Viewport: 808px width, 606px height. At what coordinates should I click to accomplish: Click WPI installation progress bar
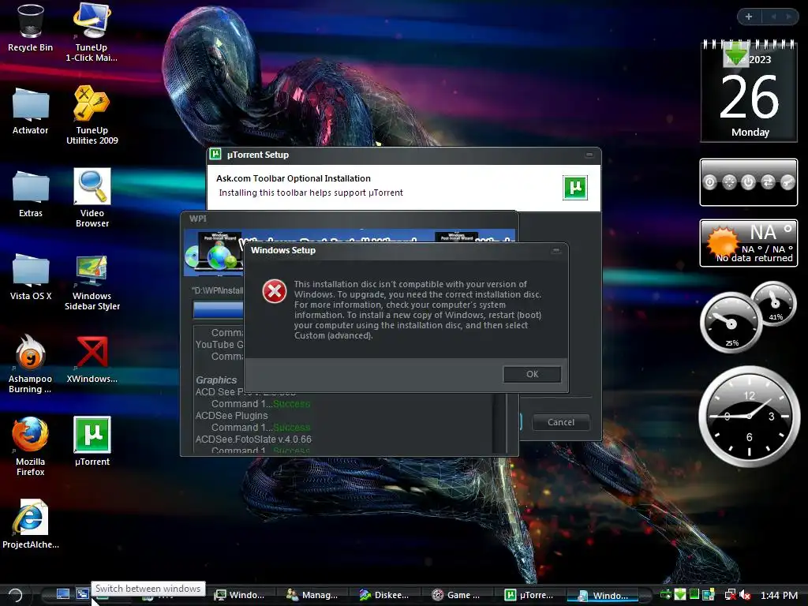(218, 309)
